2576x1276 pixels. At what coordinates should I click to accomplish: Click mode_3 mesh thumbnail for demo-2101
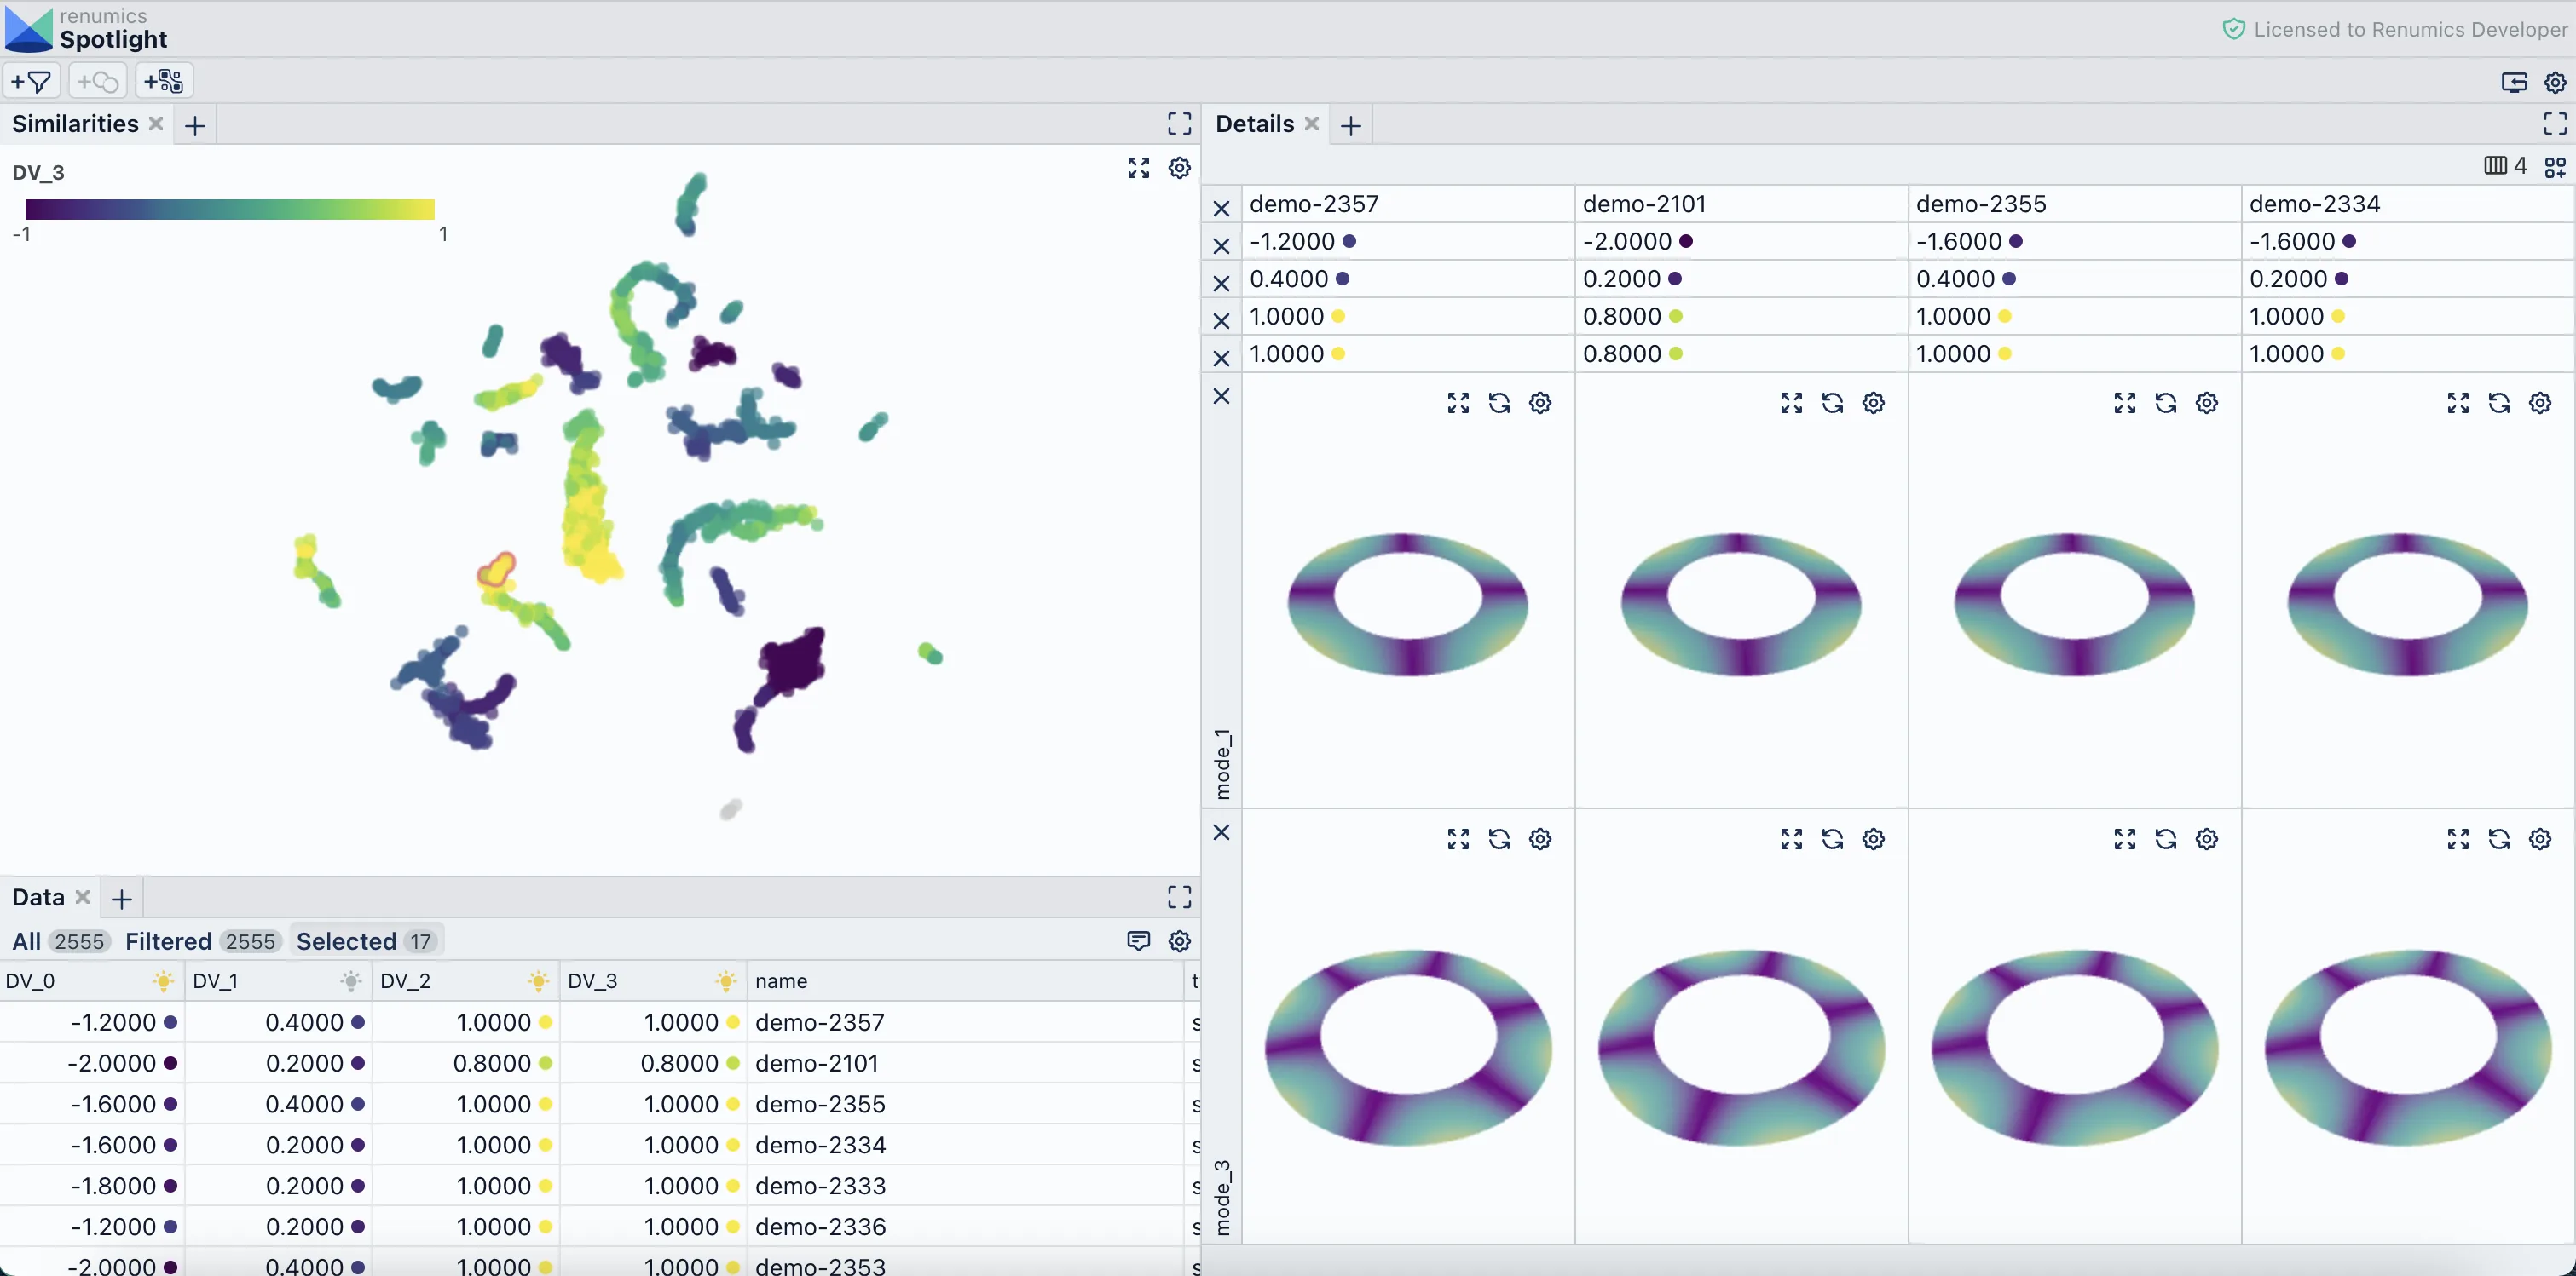[1741, 1047]
